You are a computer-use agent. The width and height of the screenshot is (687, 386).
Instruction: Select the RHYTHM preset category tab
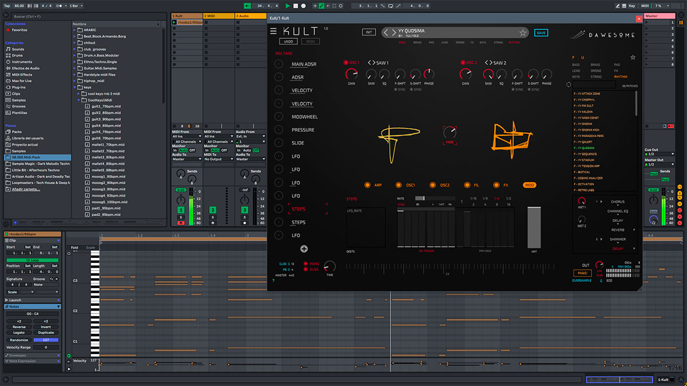click(515, 42)
